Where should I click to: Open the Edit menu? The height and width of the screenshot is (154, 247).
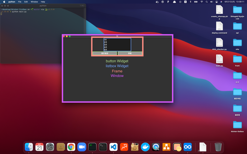[x=26, y=2]
